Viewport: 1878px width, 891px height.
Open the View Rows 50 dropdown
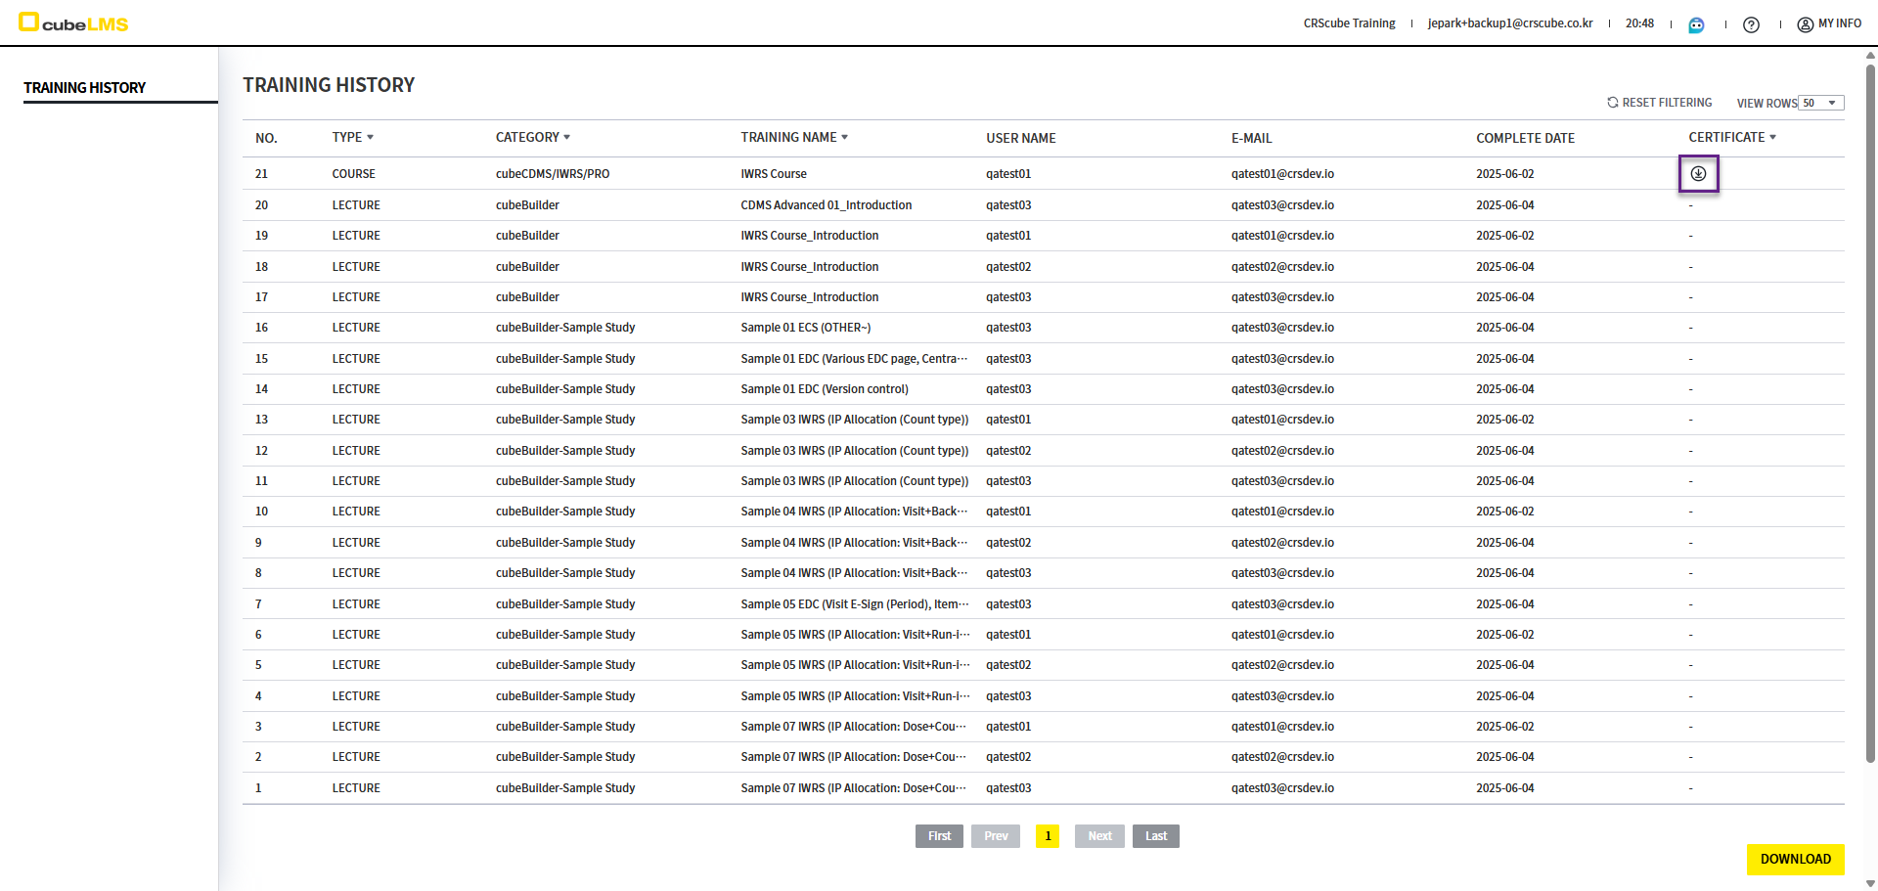point(1820,103)
